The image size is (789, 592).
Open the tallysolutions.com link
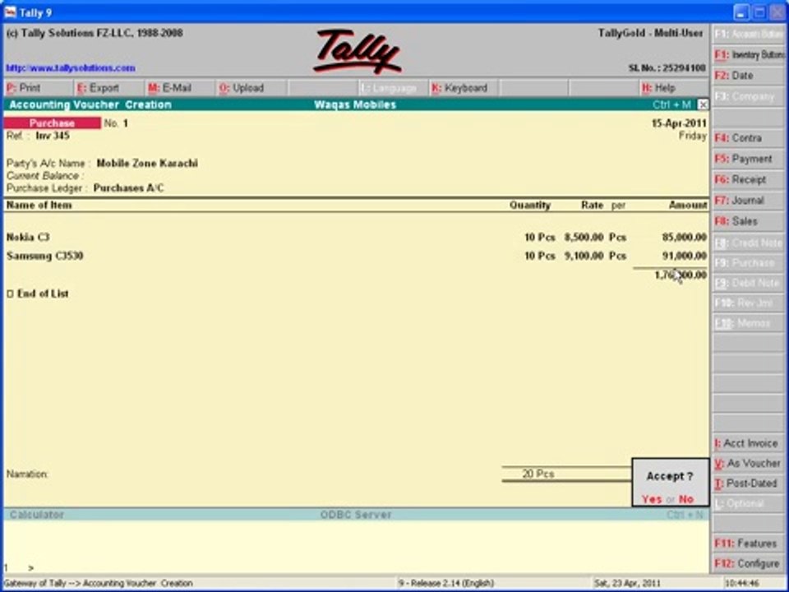(x=71, y=68)
